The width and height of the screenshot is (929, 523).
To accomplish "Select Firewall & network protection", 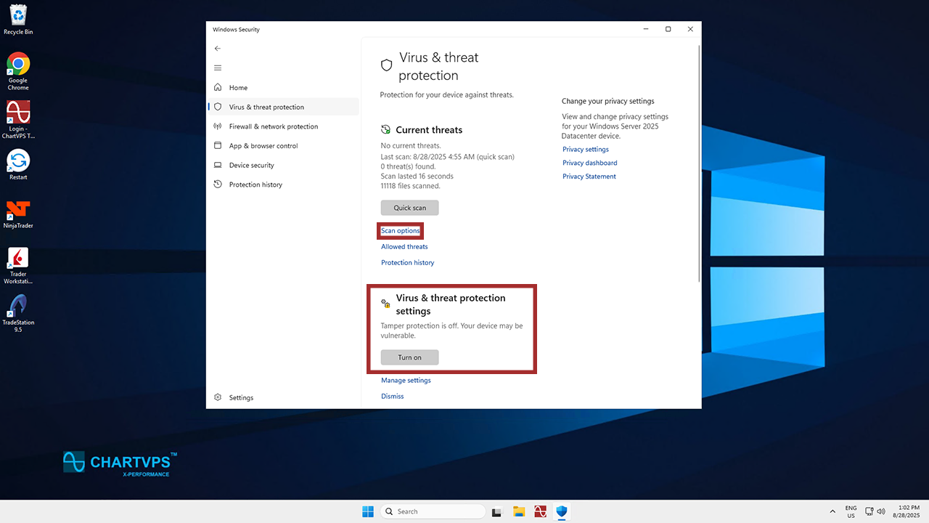I will (x=273, y=126).
